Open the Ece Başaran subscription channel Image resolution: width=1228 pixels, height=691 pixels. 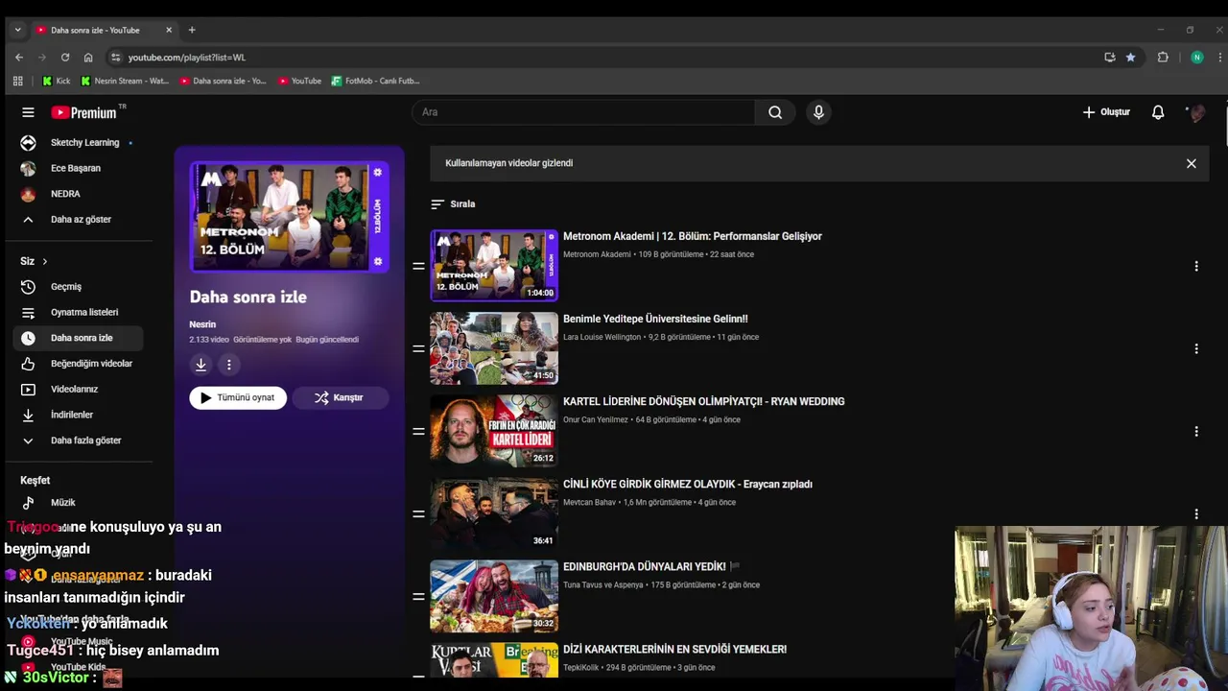[78, 169]
